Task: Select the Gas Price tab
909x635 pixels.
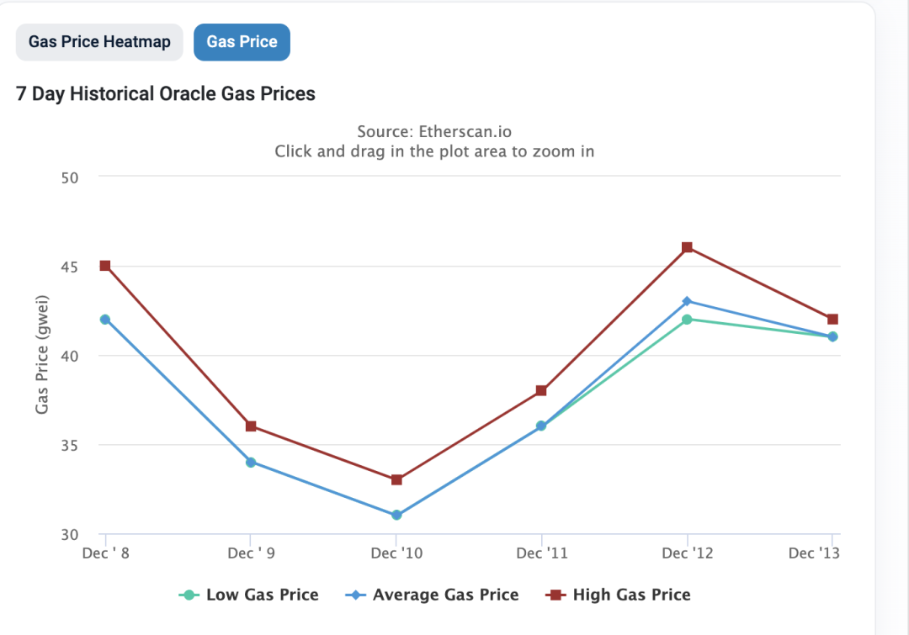Action: 242,42
